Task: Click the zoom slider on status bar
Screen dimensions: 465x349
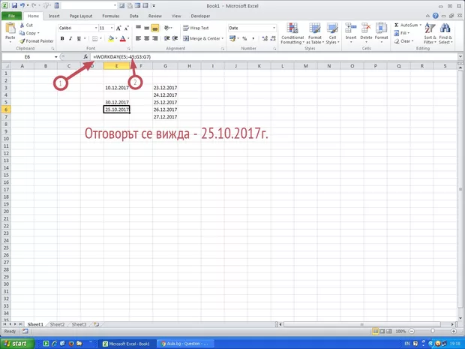Action: pyautogui.click(x=433, y=331)
